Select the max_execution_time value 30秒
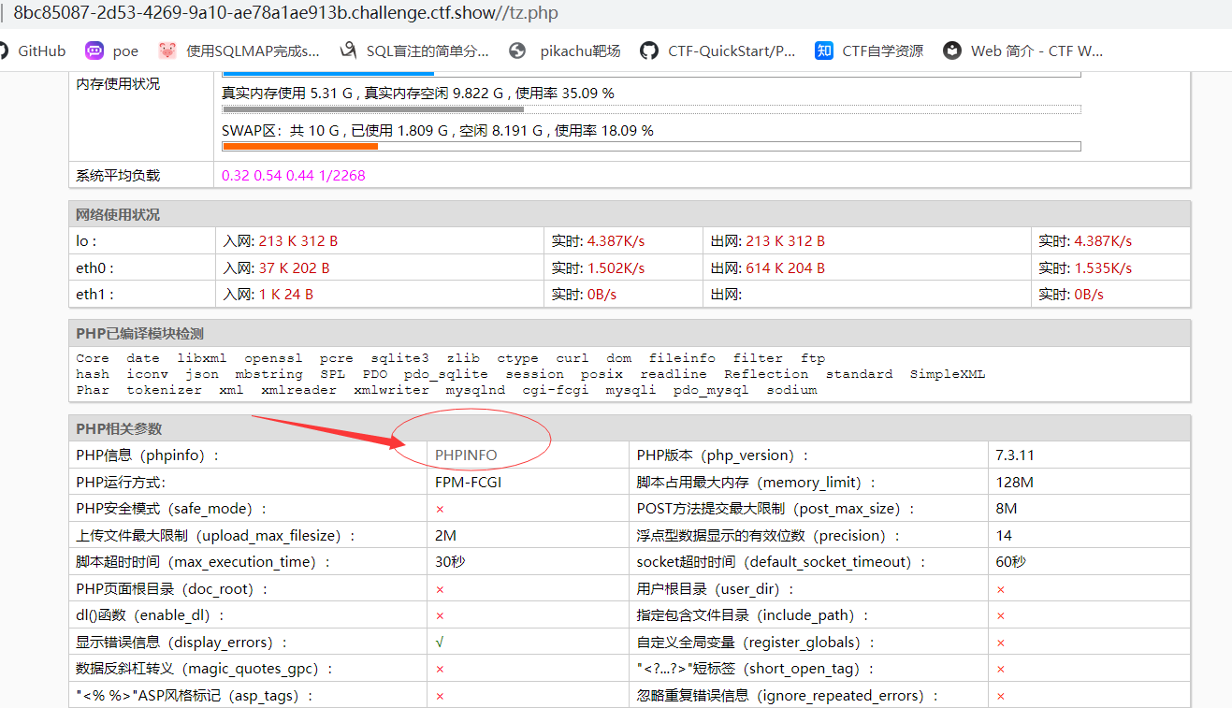The height and width of the screenshot is (708, 1232). (450, 562)
